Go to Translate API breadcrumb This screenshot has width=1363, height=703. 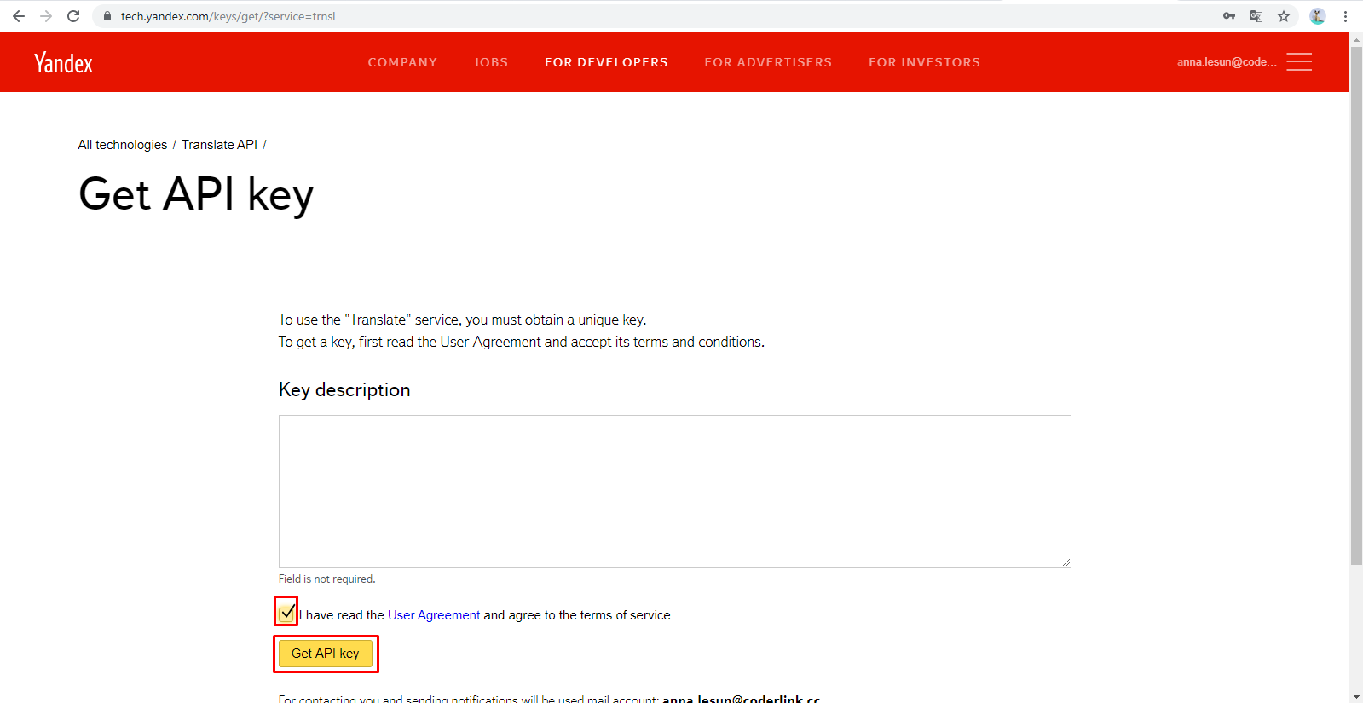click(219, 145)
